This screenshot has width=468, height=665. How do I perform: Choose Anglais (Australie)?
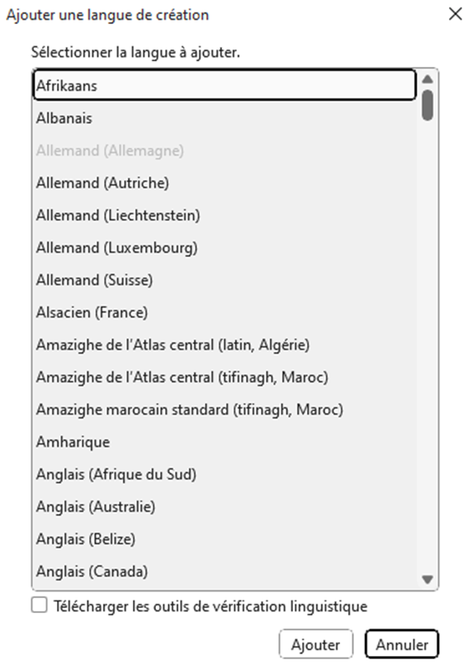coord(225,506)
